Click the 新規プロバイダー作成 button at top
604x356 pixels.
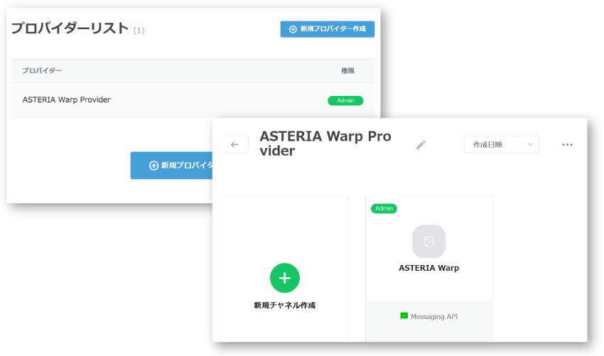click(327, 29)
